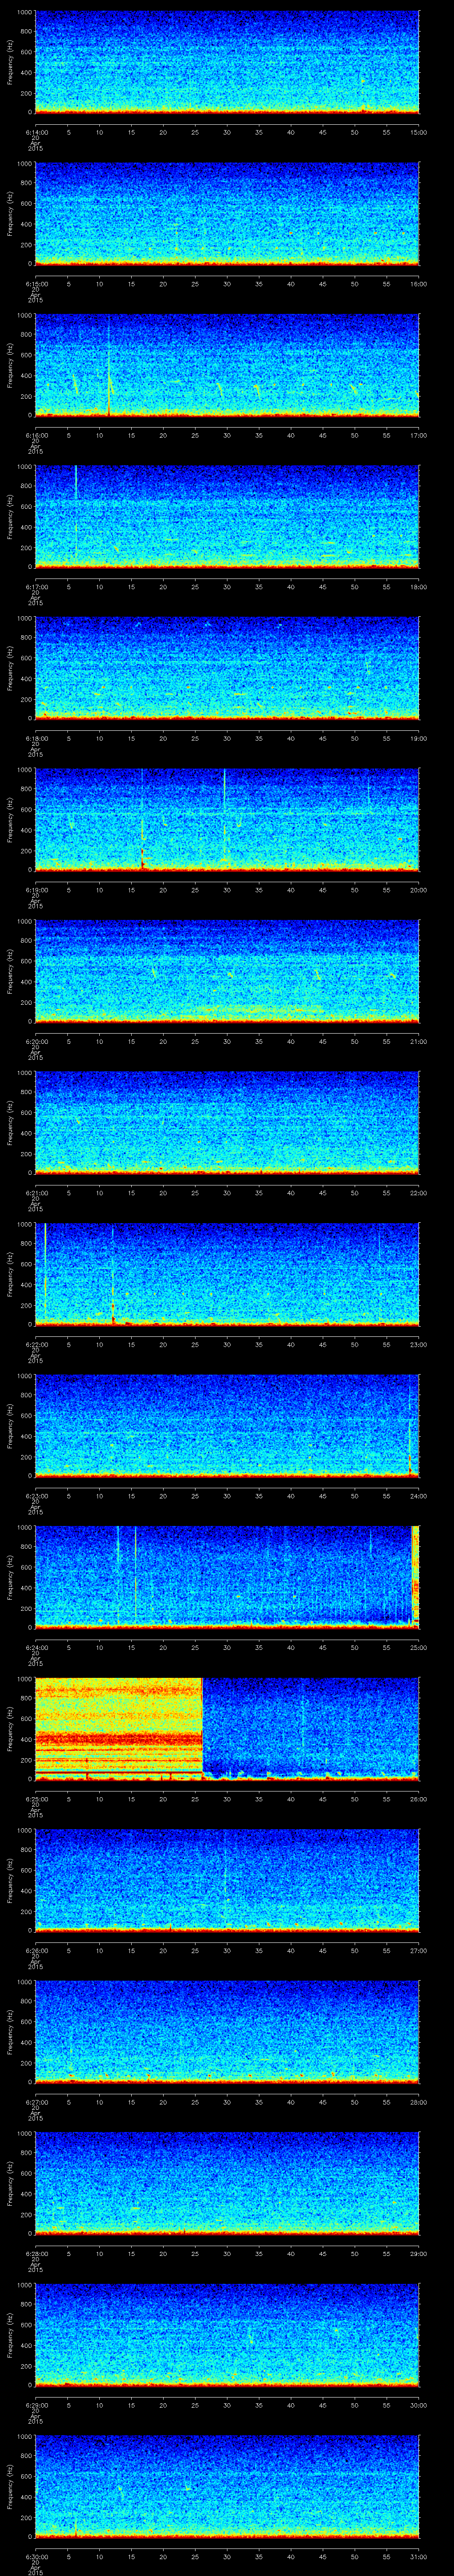The width and height of the screenshot is (454, 2576).
Task: Click the loud red-yellow noise block at 6:25:00
Action: 119,1729
